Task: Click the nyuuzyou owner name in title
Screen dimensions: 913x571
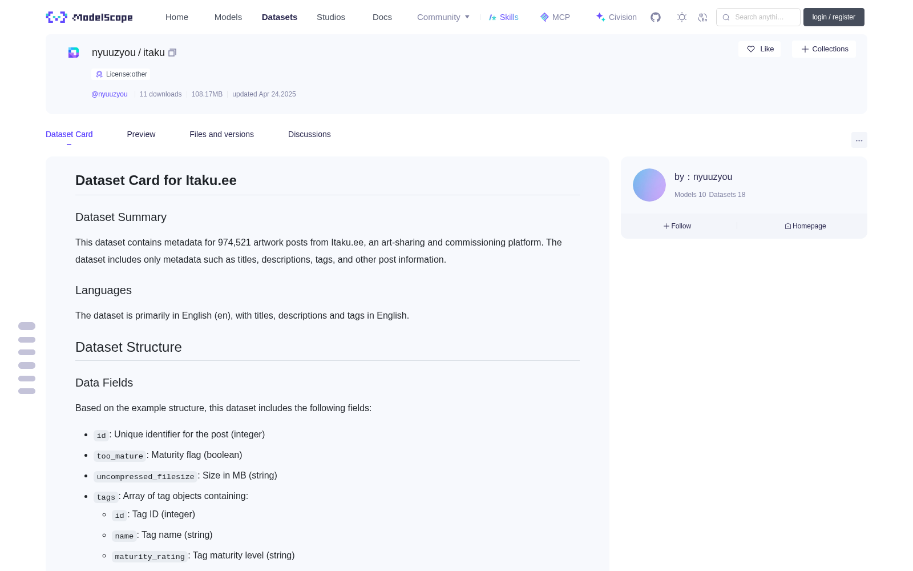Action: 114,53
